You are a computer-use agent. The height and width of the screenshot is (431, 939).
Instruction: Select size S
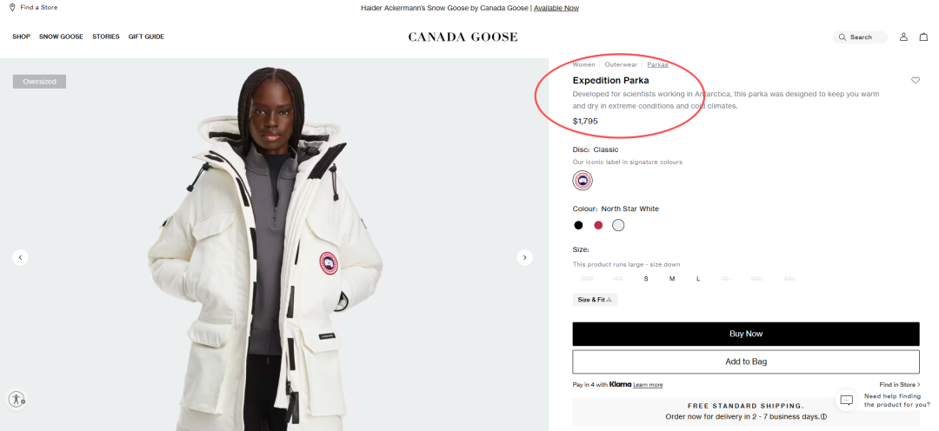pos(646,279)
